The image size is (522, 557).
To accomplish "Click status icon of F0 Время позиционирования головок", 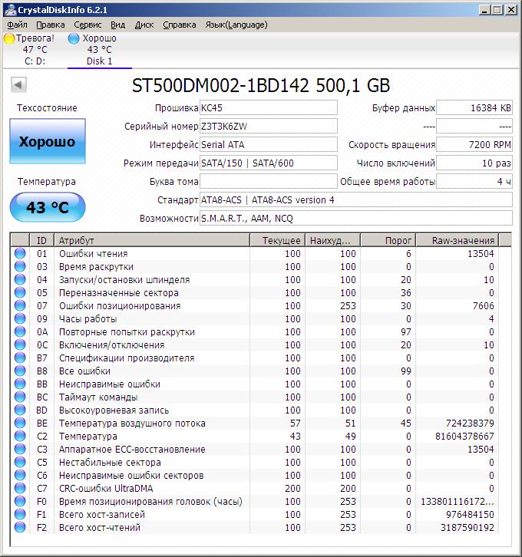I will click(x=20, y=501).
